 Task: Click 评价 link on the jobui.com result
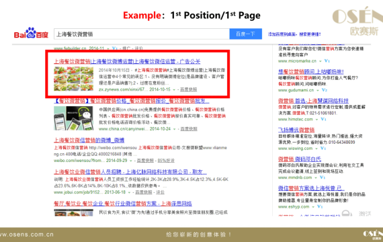(160, 192)
